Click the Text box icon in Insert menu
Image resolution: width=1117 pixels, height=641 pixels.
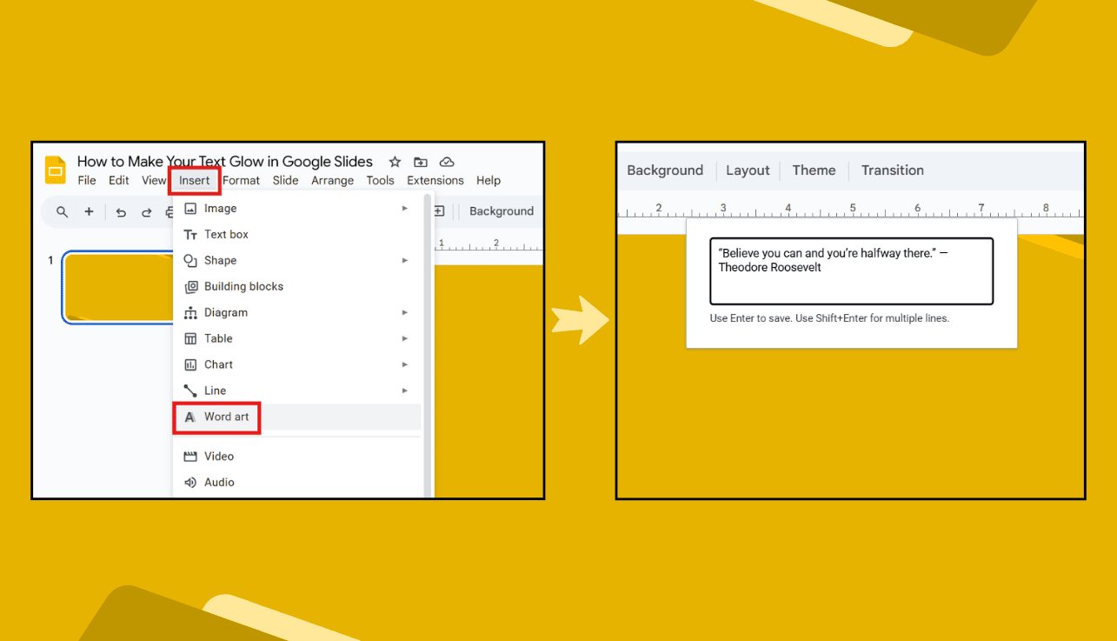coord(189,234)
